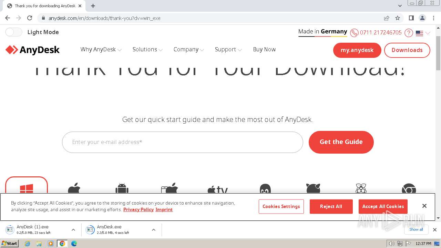The height and width of the screenshot is (248, 441).
Task: Open AnyDesk.exe download options arrow
Action: click(154, 230)
